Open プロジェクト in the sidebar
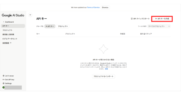Screen dimensions: 181x95 coord(7,30)
